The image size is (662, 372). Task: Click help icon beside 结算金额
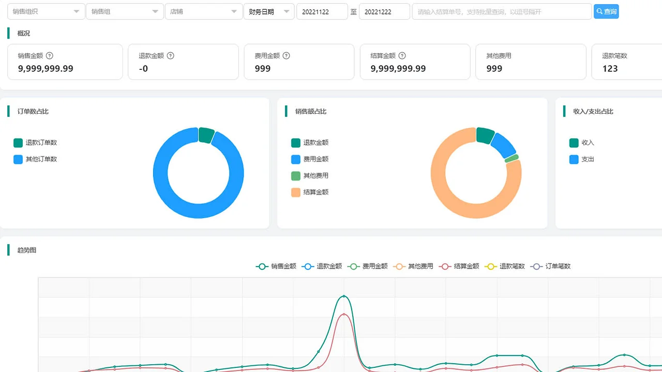(x=402, y=56)
